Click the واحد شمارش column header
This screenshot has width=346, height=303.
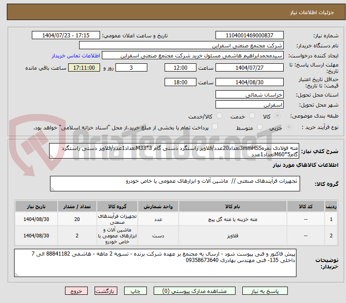(158, 206)
